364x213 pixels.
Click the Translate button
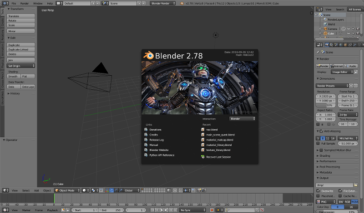(x=20, y=16)
